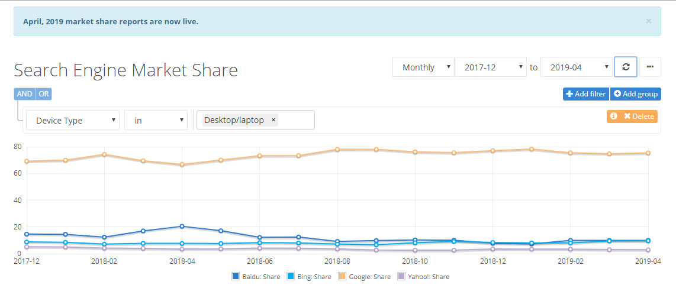The height and width of the screenshot is (288, 676).
Task: Open the Monthly interval dropdown
Action: [423, 67]
